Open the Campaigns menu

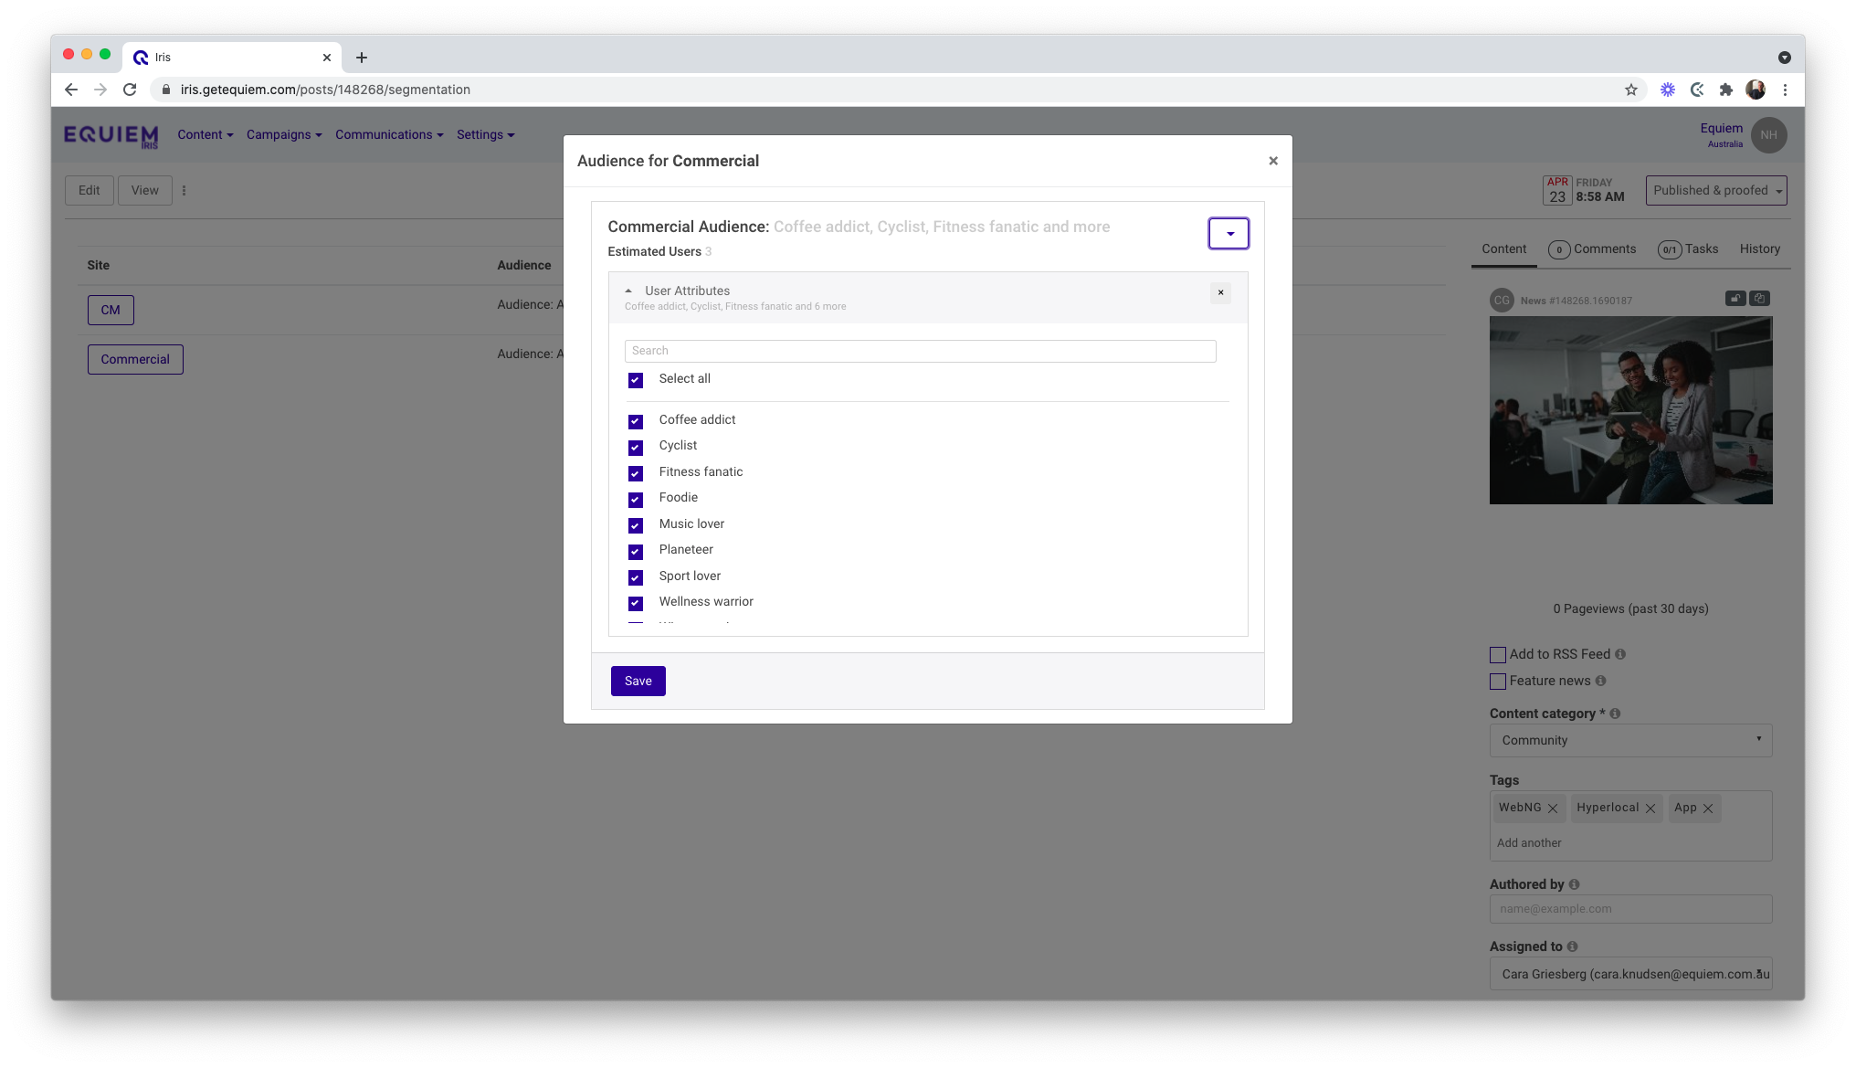283,134
